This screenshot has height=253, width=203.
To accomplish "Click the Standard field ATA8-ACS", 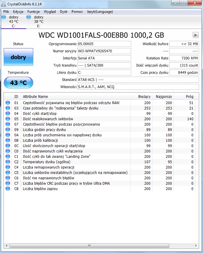I will [138, 80].
